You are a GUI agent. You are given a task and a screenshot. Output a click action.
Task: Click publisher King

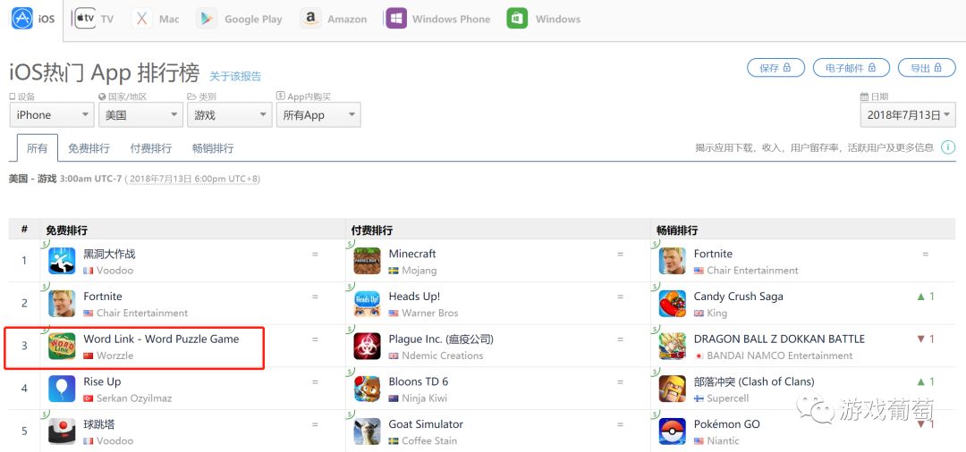[x=717, y=313]
